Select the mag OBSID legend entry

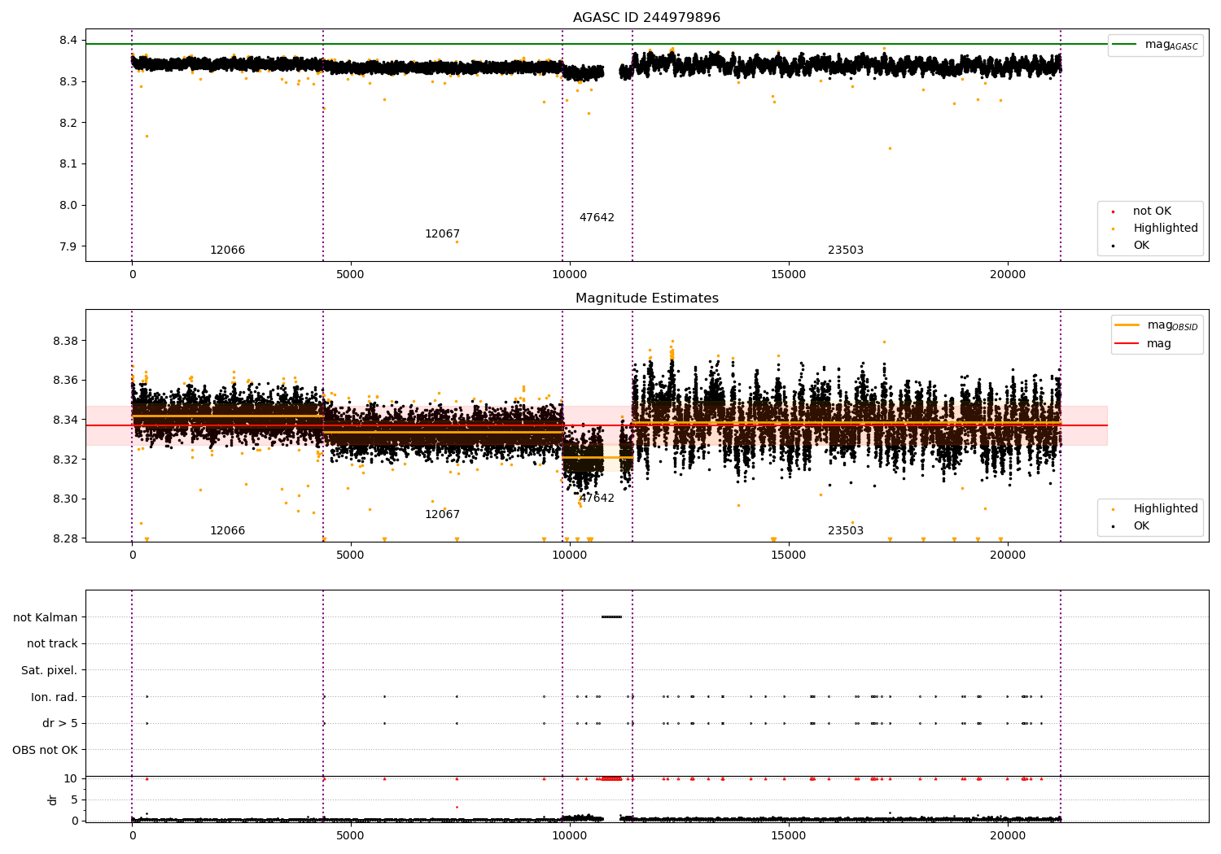click(x=1157, y=325)
